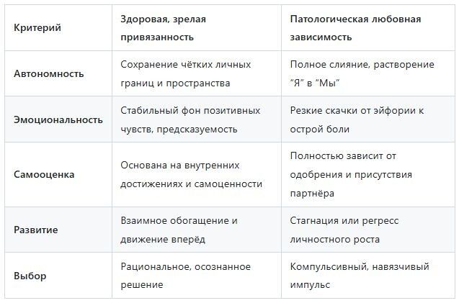Select the cell about "чётких личных границ"
459x303 pixels.
click(185, 73)
